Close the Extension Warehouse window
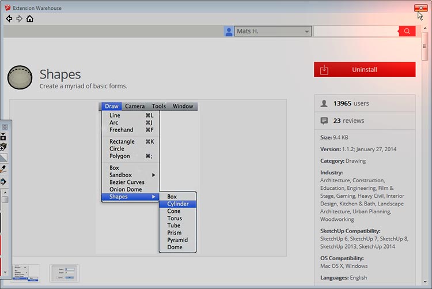This screenshot has height=289, width=432. (420, 8)
